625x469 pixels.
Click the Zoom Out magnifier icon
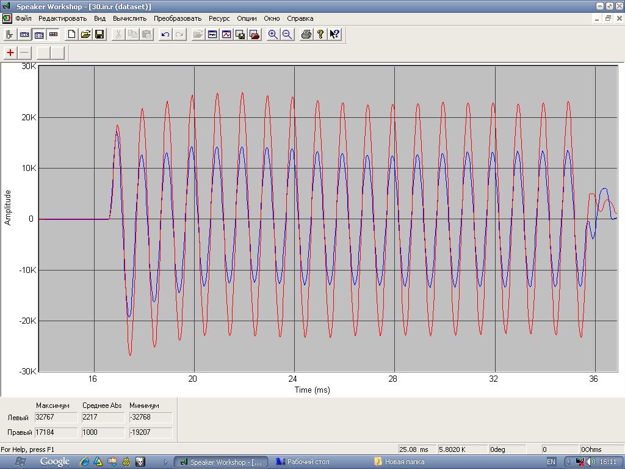(x=287, y=35)
